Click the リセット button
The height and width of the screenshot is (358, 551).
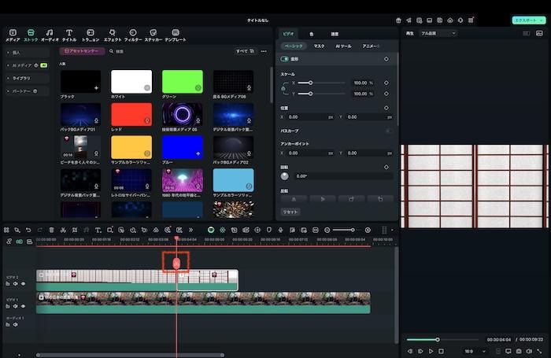point(291,212)
